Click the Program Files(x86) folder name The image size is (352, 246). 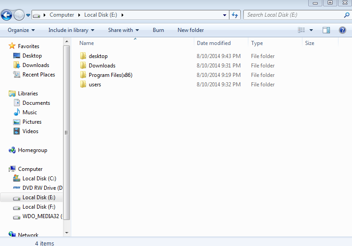point(110,75)
